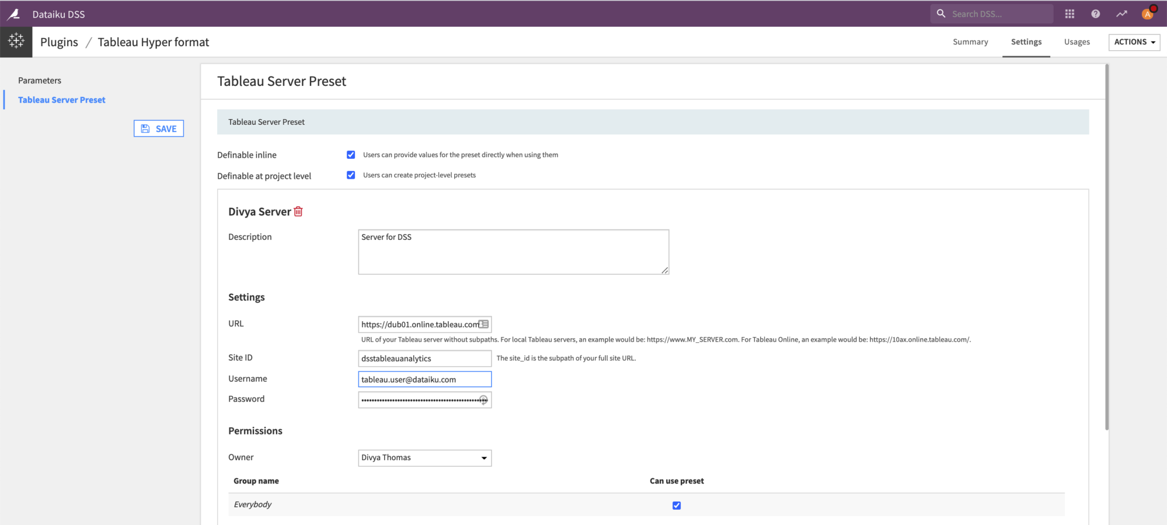
Task: Click into the Site ID field
Action: (x=425, y=358)
